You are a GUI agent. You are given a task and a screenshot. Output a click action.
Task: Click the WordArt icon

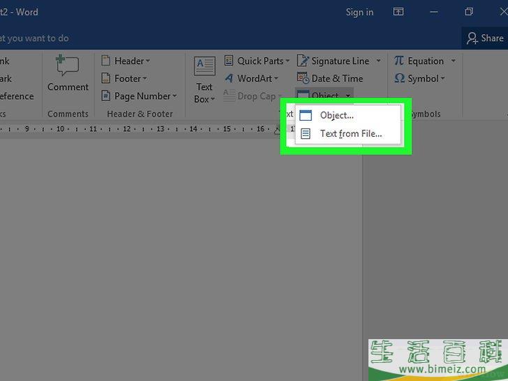click(x=229, y=78)
